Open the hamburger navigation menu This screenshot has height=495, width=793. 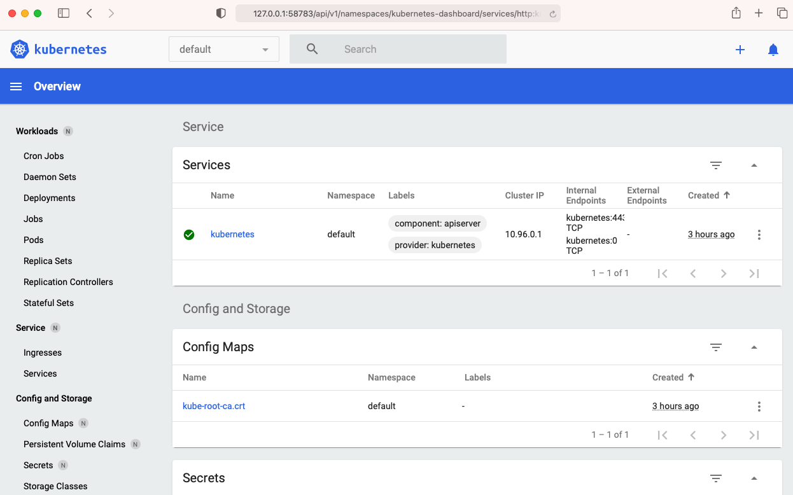[16, 87]
